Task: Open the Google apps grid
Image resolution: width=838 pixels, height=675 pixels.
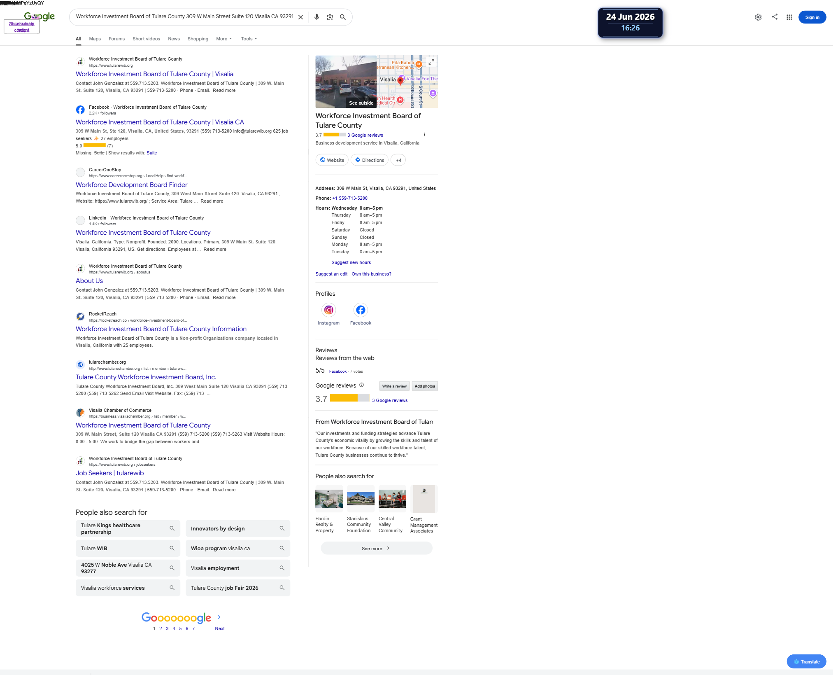Action: tap(789, 17)
